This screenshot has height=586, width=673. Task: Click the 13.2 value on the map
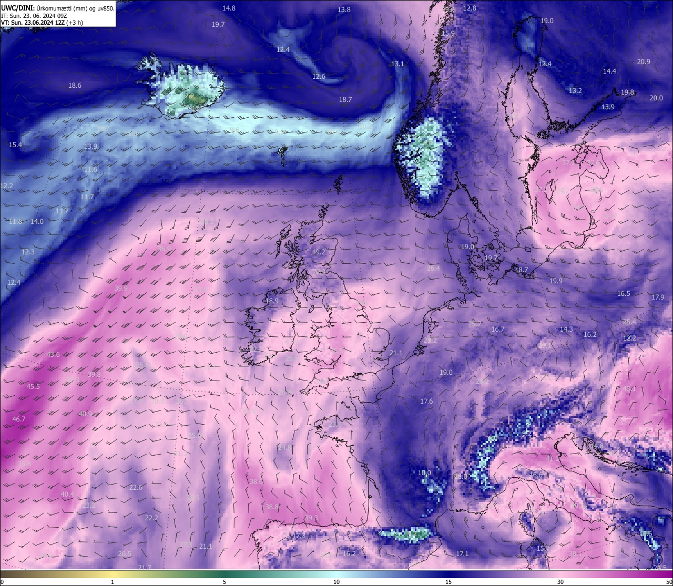(x=575, y=90)
